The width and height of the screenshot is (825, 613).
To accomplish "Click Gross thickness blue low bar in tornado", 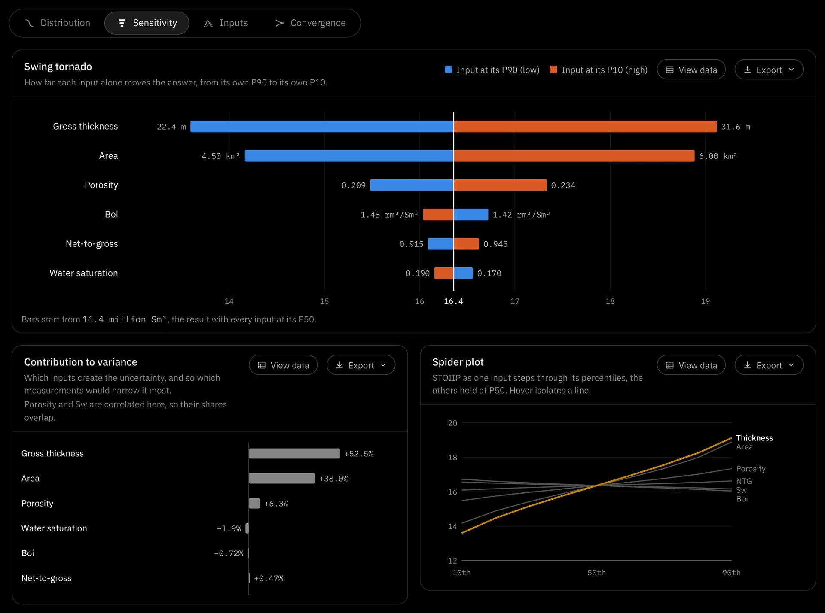I will pyautogui.click(x=322, y=126).
